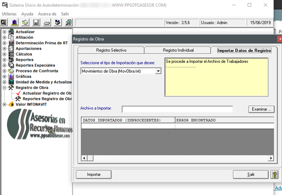The height and width of the screenshot is (195, 282).
Task: Select Reportes Registro de Obra tree item
Action: tap(47, 99)
